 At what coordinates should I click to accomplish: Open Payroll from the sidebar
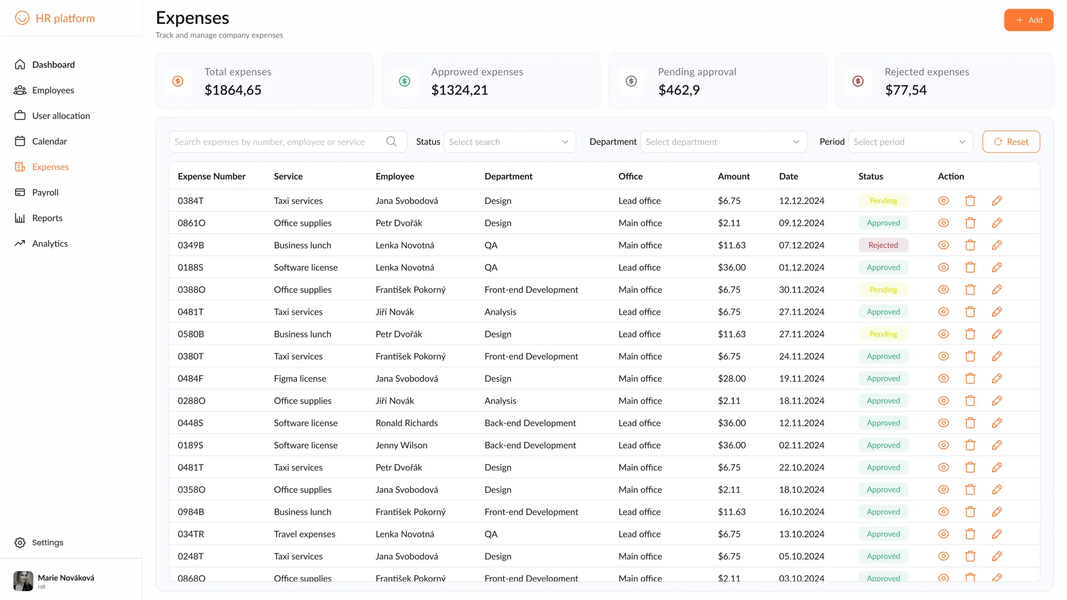coord(46,192)
